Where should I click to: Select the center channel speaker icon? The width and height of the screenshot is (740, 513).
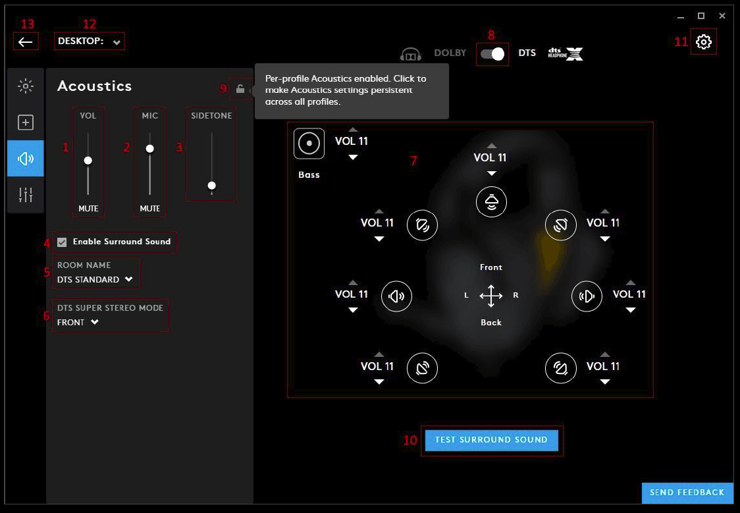coord(491,202)
